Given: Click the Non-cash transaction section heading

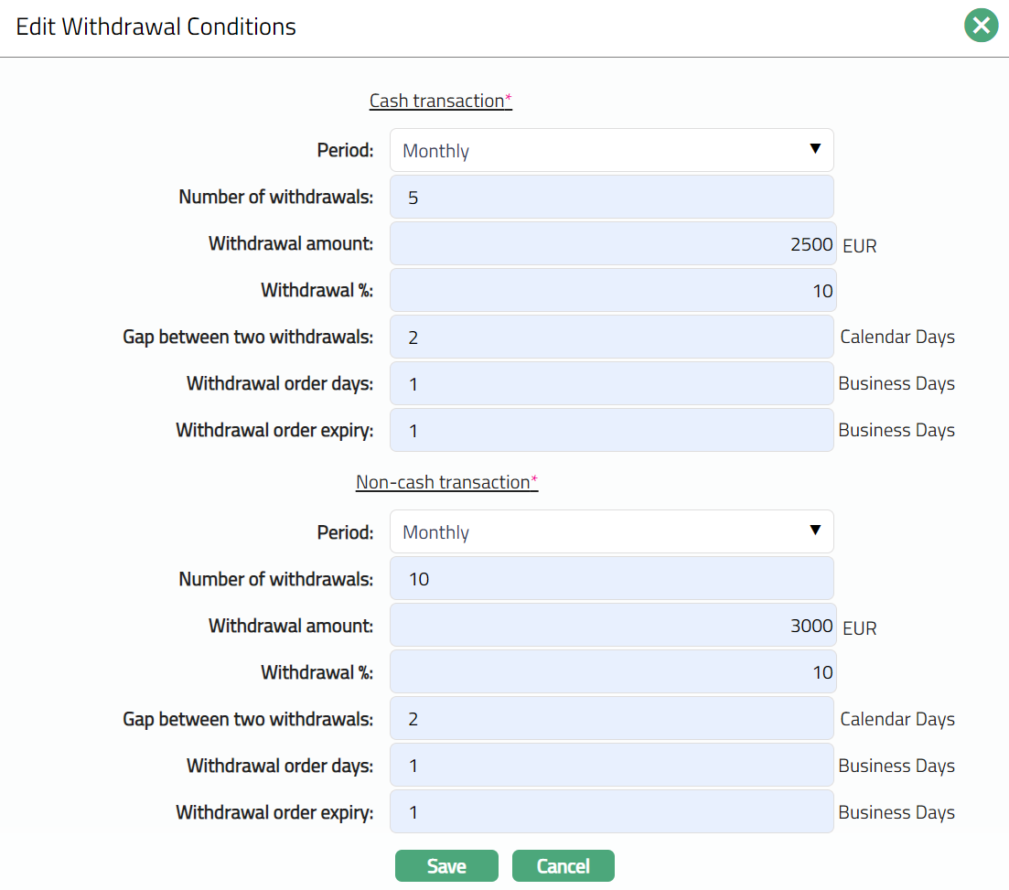Looking at the screenshot, I should point(444,482).
